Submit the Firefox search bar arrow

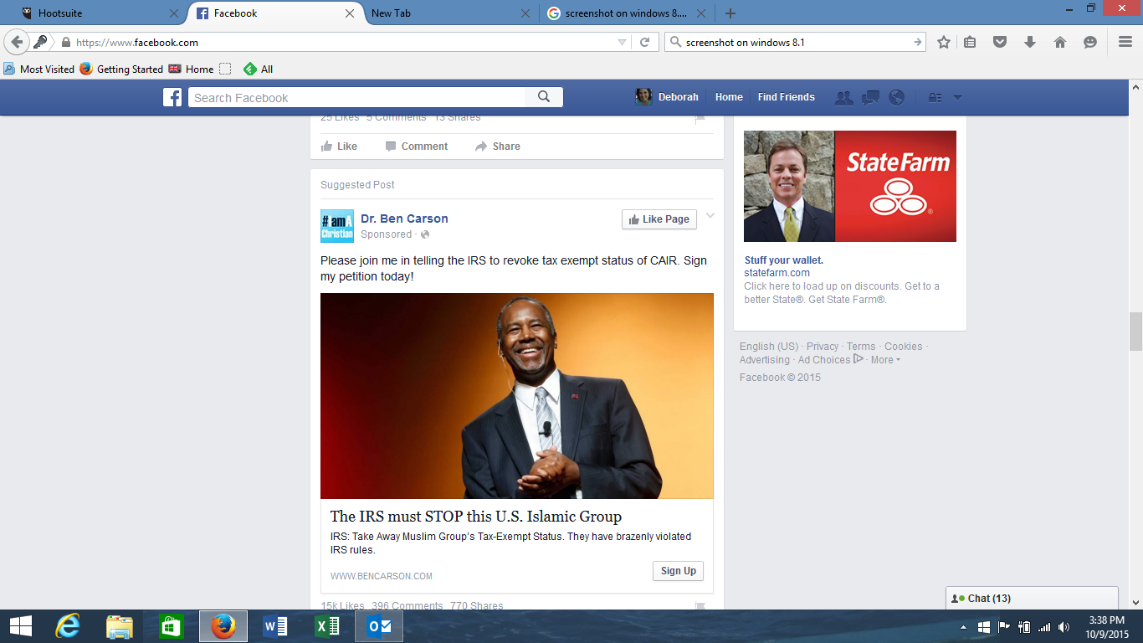click(x=917, y=42)
